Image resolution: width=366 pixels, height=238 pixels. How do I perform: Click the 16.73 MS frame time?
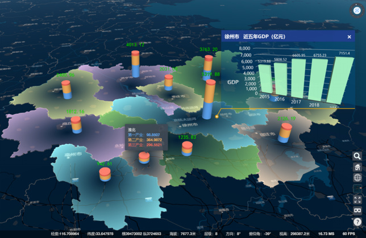click(326, 234)
